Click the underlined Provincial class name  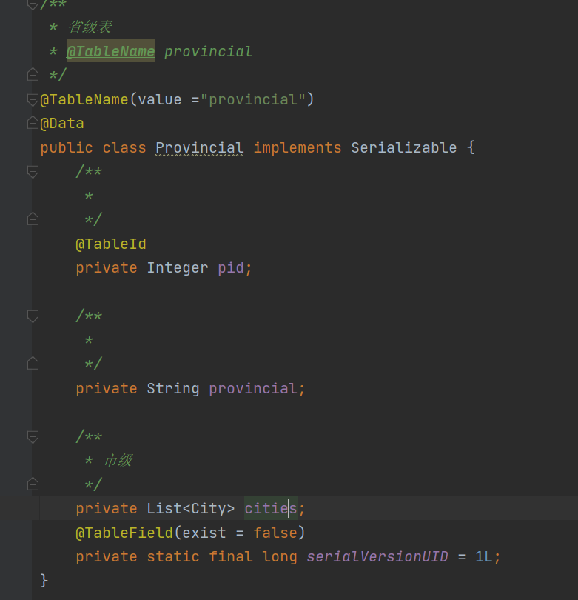pyautogui.click(x=199, y=147)
